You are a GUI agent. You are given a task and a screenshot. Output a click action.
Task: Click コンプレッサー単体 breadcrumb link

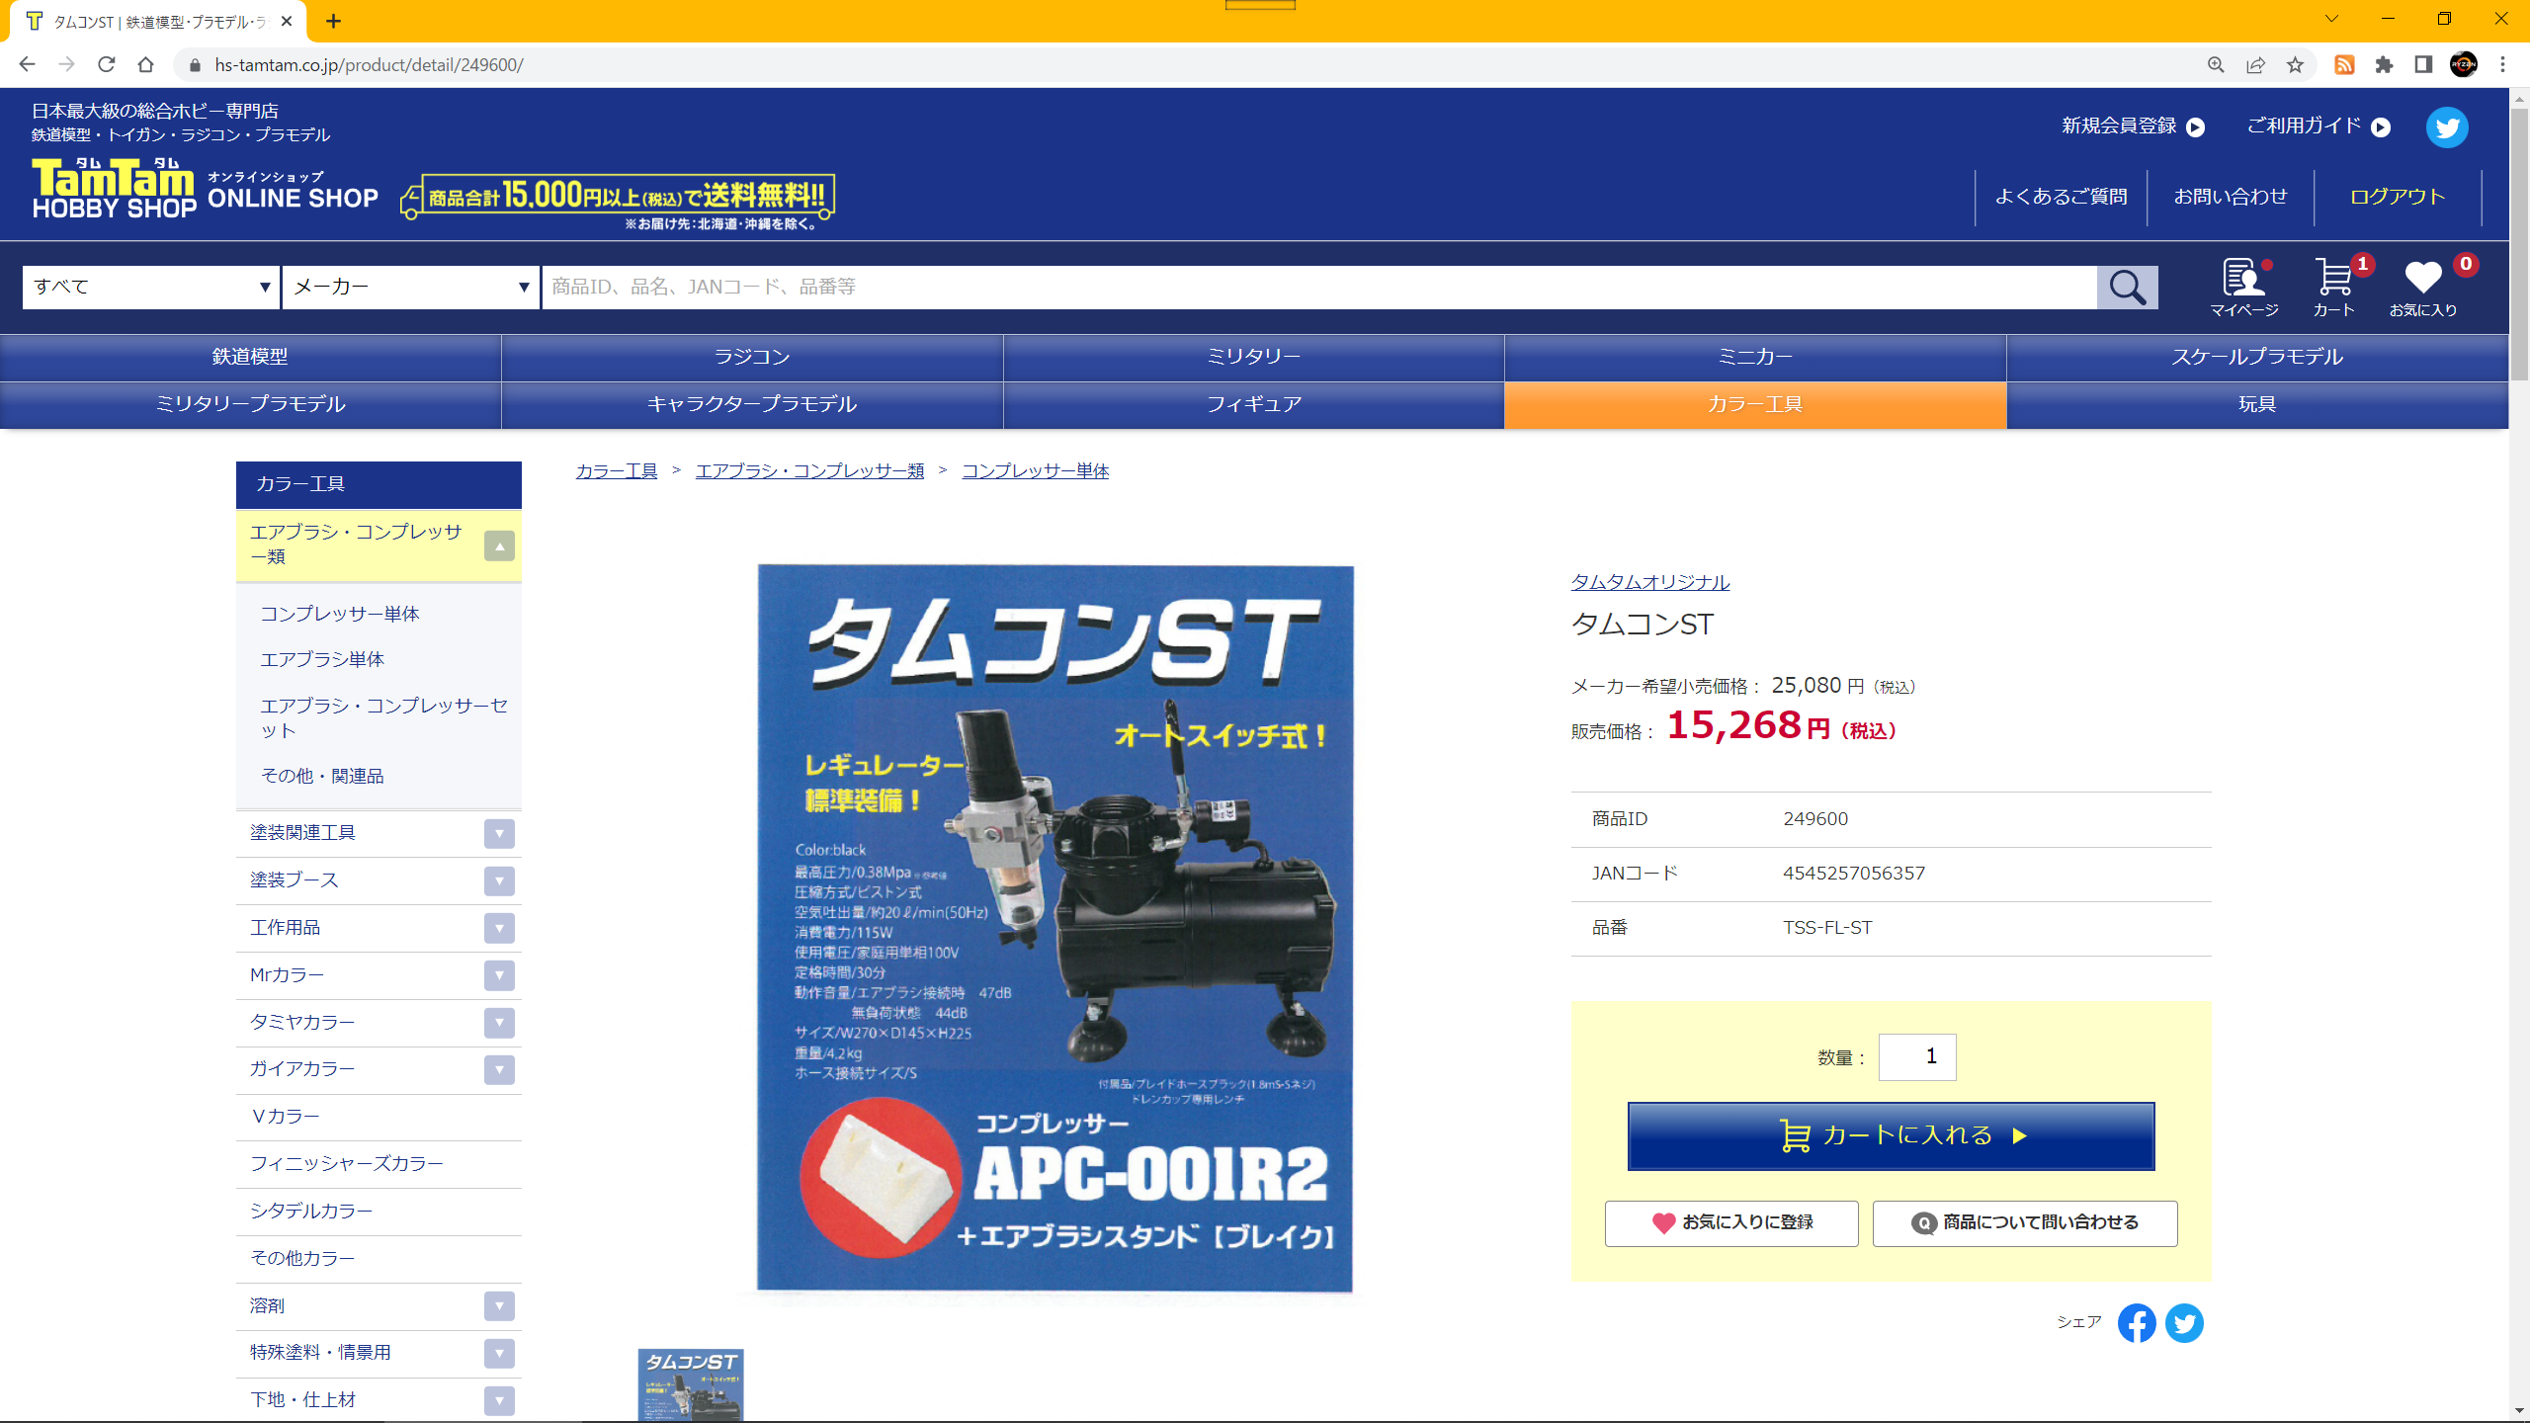tap(1035, 471)
